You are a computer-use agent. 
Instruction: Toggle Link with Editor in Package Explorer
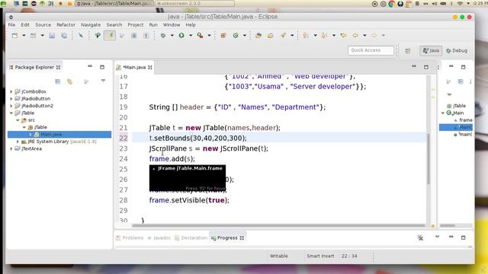[x=69, y=81]
